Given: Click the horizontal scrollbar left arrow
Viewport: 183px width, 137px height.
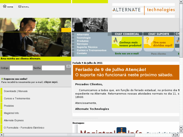Looking at the screenshot, I should point(2,135).
